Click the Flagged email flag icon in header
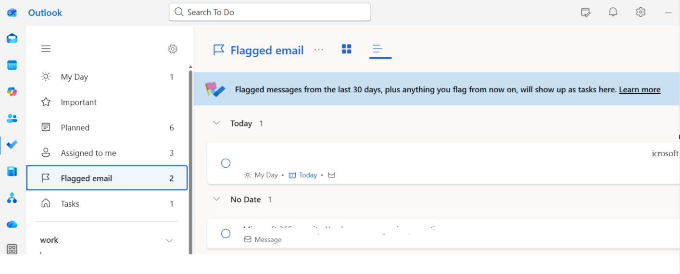Screen dimensions: 680x274 tap(219, 50)
